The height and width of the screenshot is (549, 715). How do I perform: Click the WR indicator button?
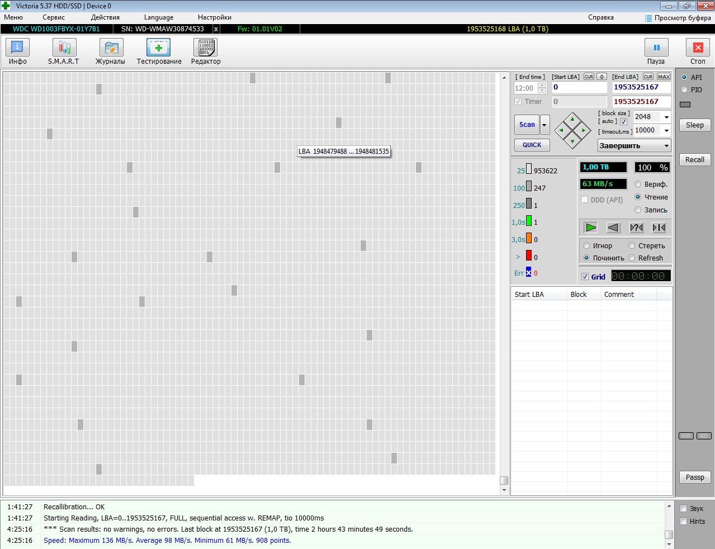(686, 436)
